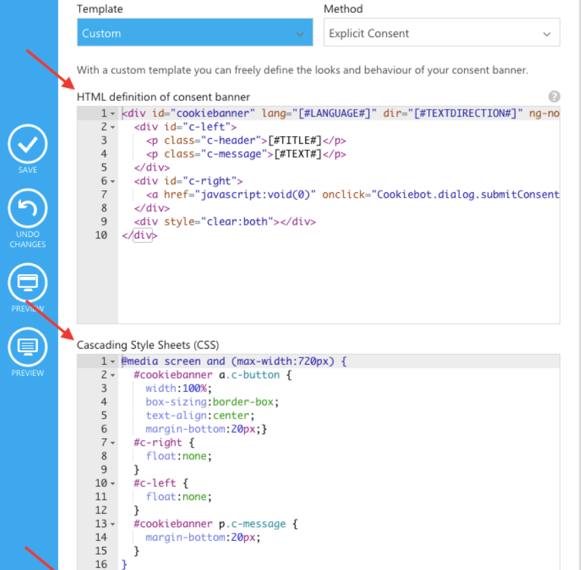Click the help icon beside HTML definition
This screenshot has width=581, height=570.
555,97
